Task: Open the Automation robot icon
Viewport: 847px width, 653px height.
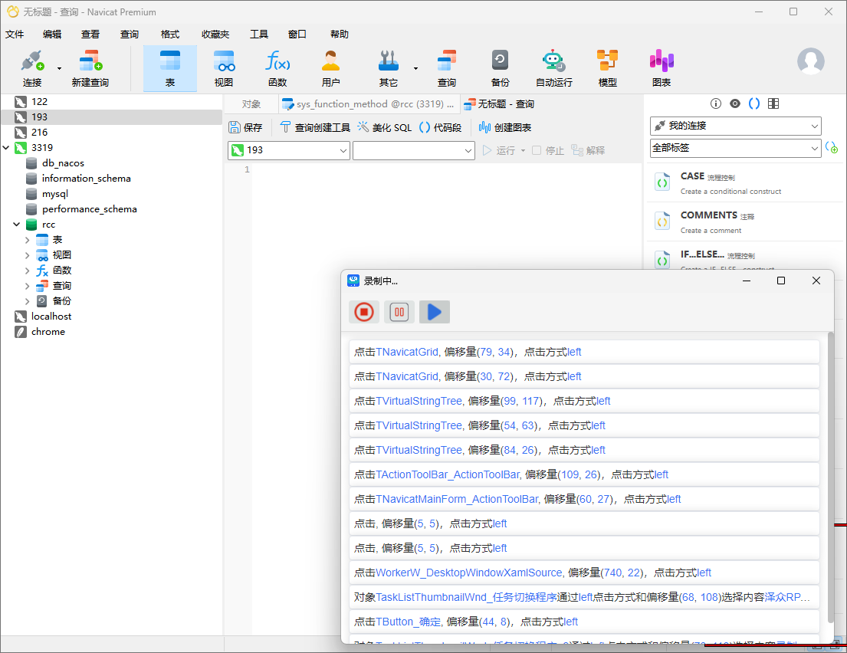Action: 553,68
